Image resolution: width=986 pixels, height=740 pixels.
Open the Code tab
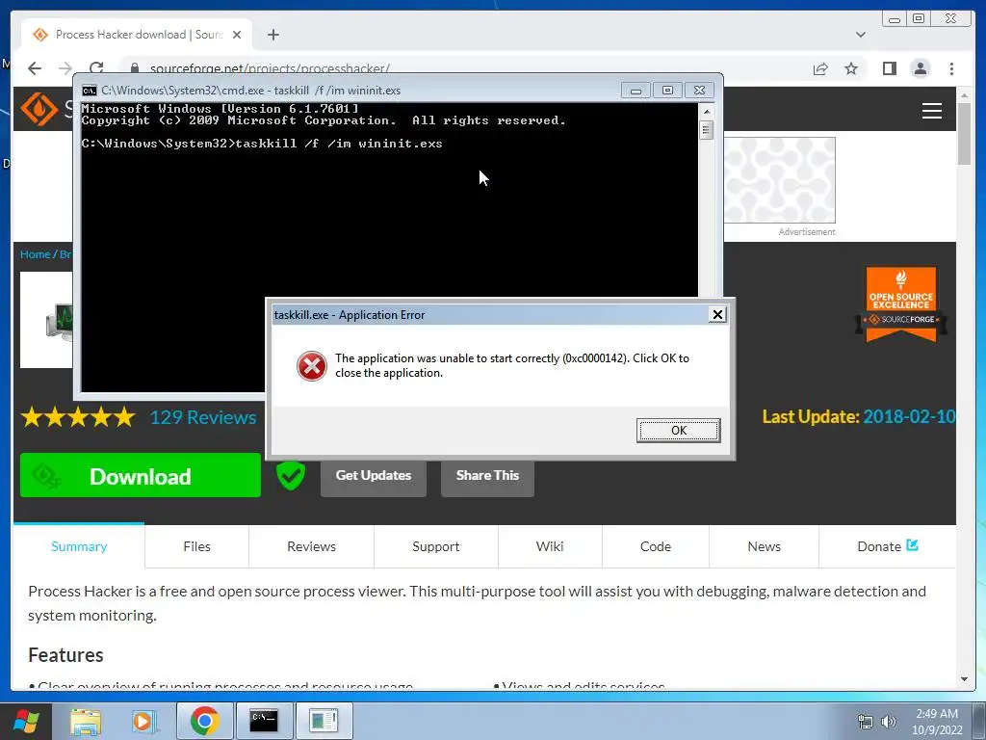point(655,546)
